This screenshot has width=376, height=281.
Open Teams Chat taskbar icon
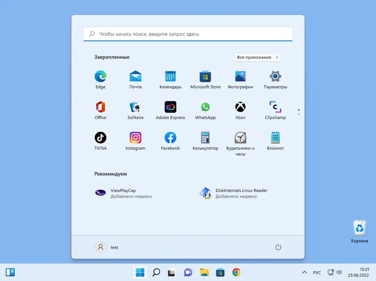point(188,273)
